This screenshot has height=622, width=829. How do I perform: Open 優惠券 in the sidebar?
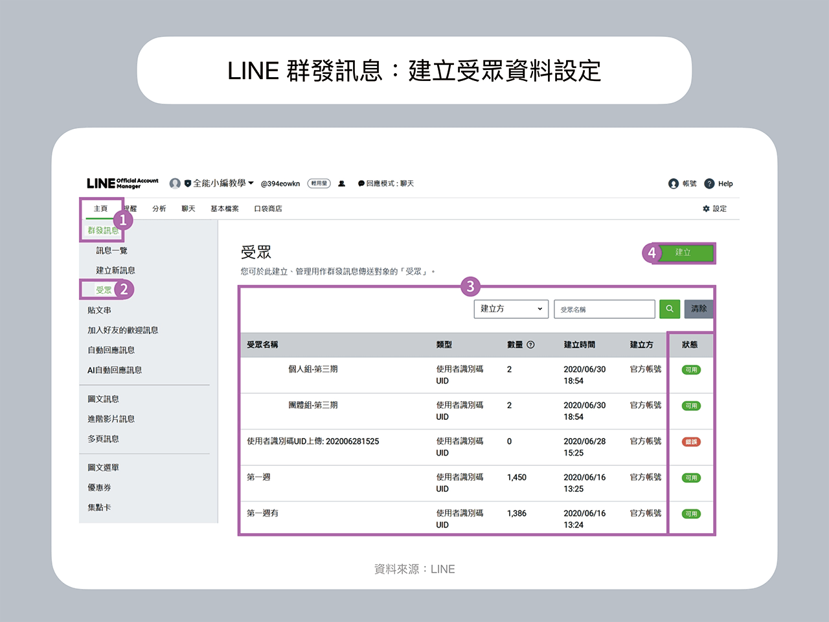point(99,488)
